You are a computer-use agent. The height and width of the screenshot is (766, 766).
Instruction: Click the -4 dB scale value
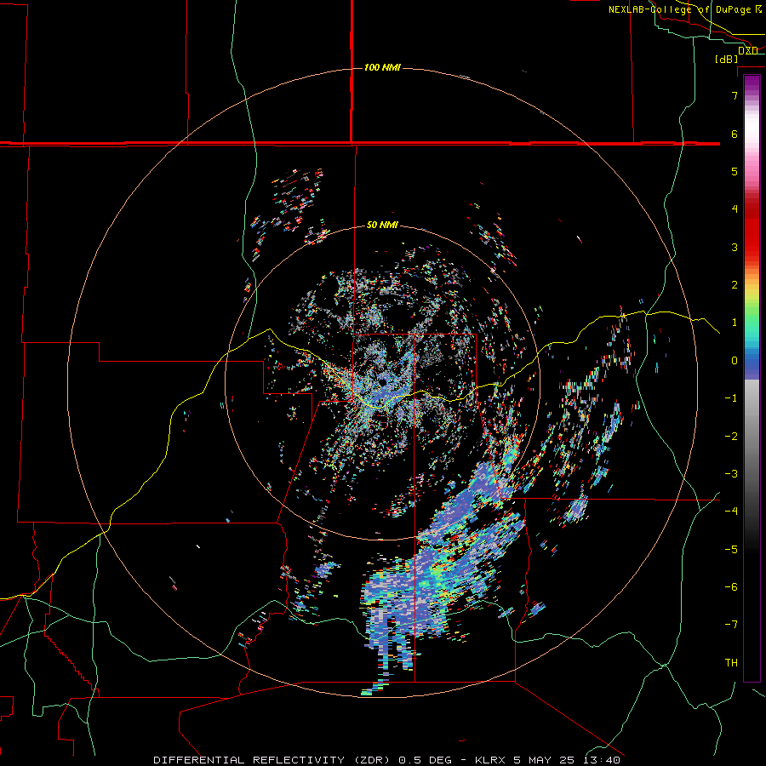(731, 512)
